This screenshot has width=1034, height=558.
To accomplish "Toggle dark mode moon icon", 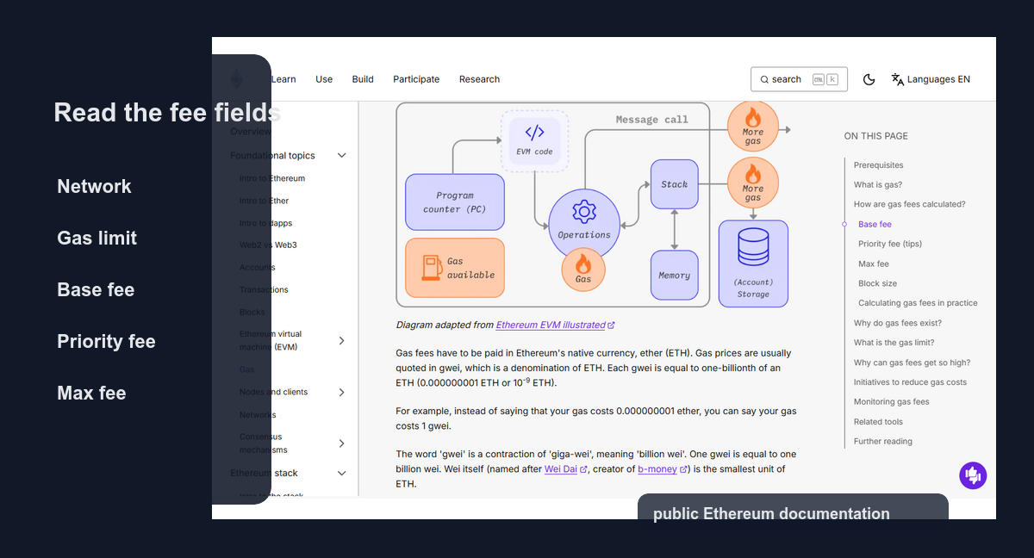I will tap(869, 79).
